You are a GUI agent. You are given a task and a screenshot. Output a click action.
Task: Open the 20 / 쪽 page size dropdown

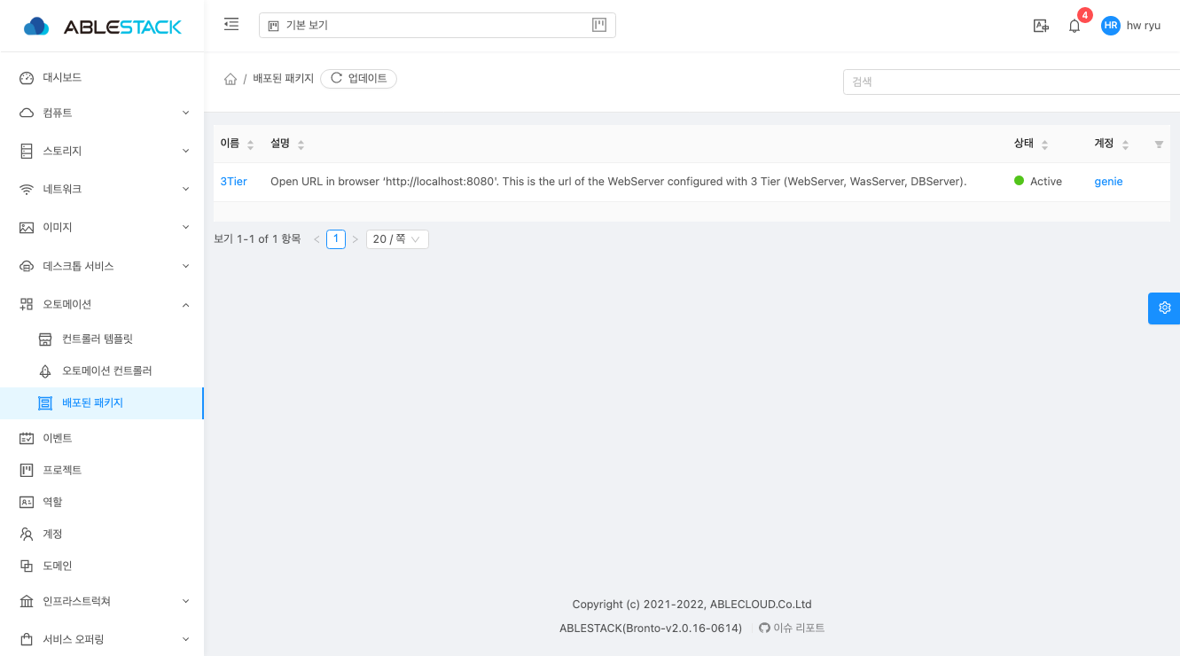397,239
